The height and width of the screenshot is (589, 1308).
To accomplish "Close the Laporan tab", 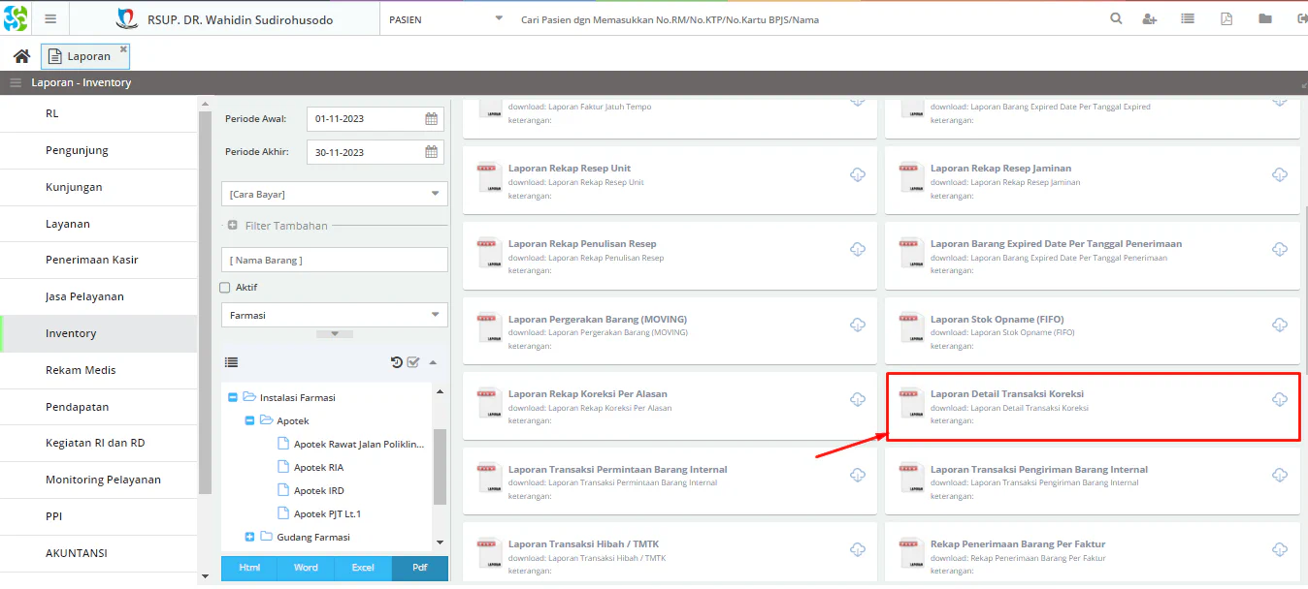I will tap(123, 48).
